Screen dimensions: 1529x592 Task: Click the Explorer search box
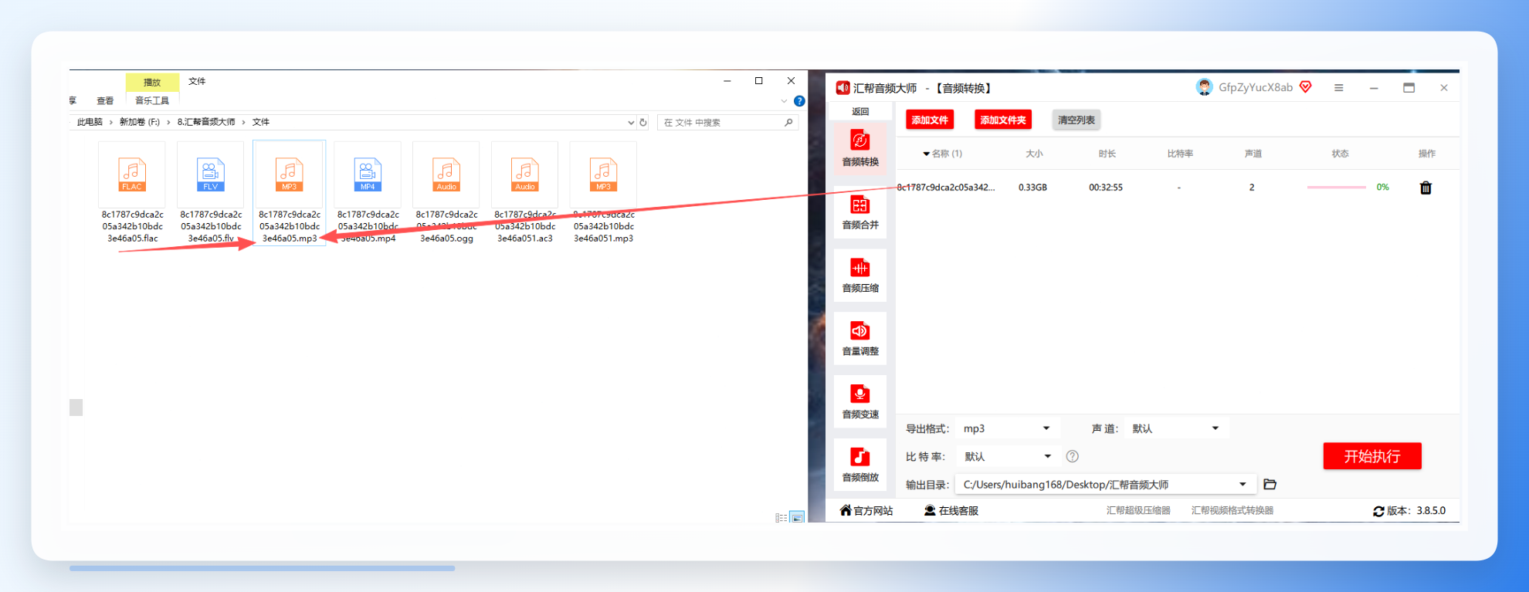pos(727,122)
